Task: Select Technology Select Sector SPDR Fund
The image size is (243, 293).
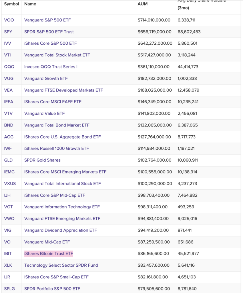Action: tap(61, 265)
